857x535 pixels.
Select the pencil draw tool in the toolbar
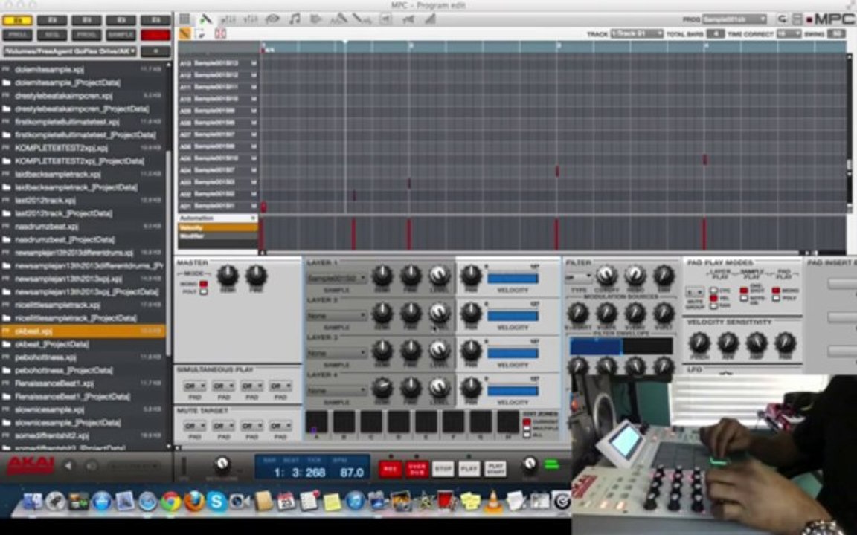(x=205, y=19)
